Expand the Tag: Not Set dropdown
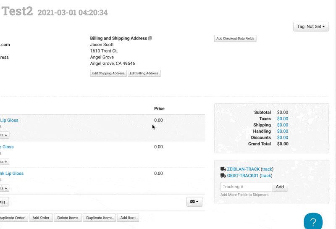This screenshot has height=229, width=336. [x=311, y=26]
